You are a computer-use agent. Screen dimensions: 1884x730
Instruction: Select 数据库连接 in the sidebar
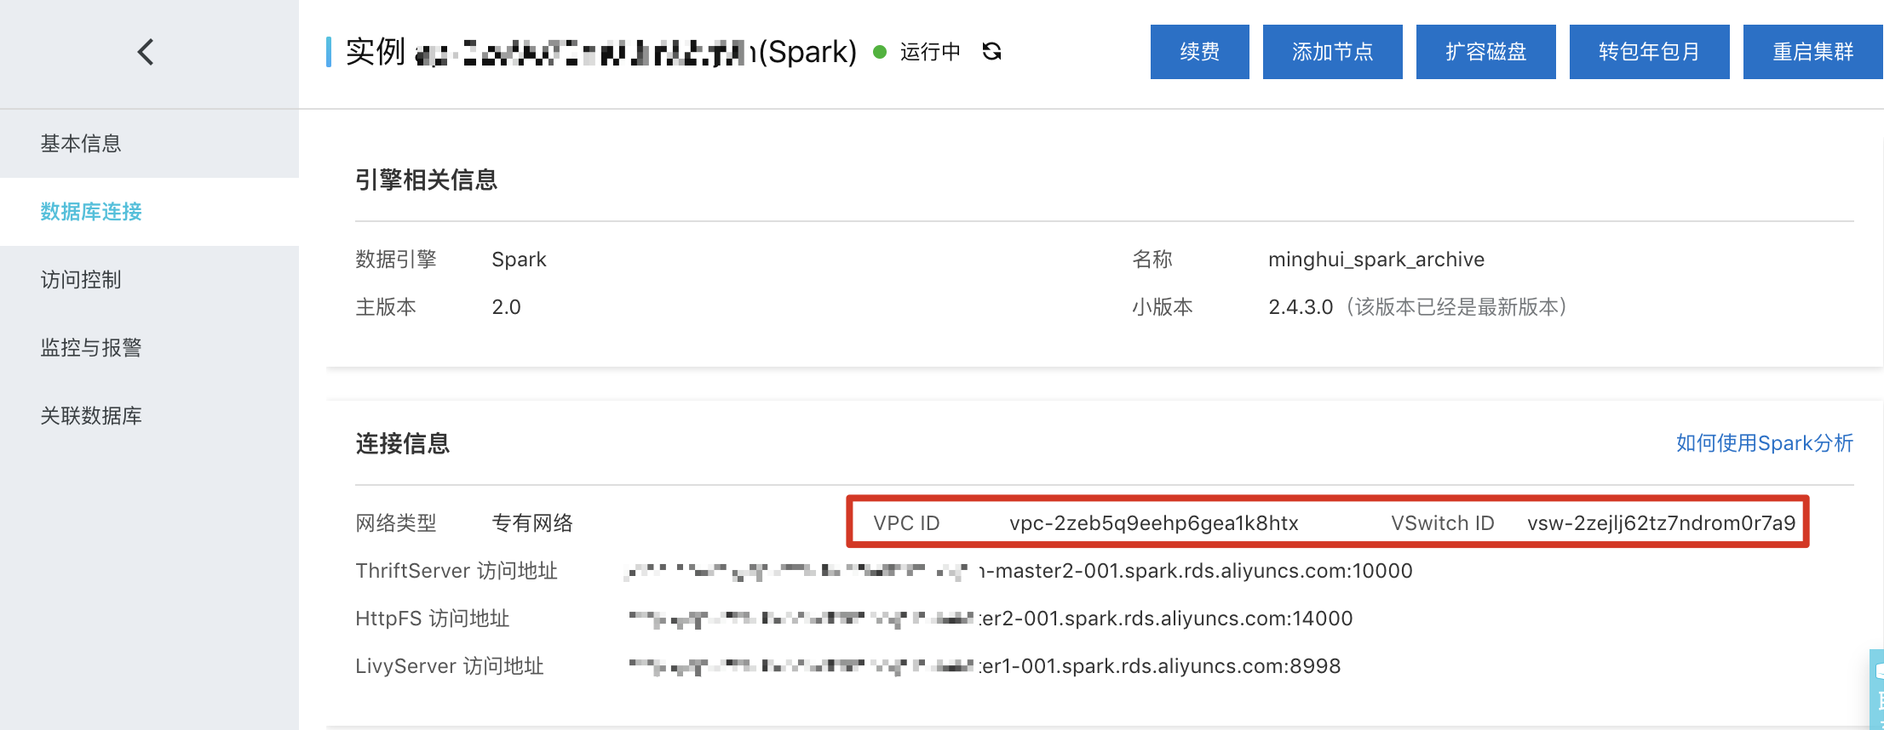coord(149,211)
